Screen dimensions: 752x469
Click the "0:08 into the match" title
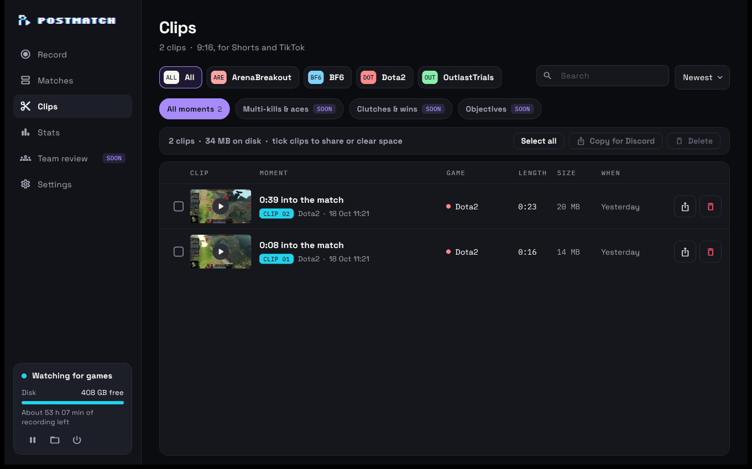[x=301, y=245]
